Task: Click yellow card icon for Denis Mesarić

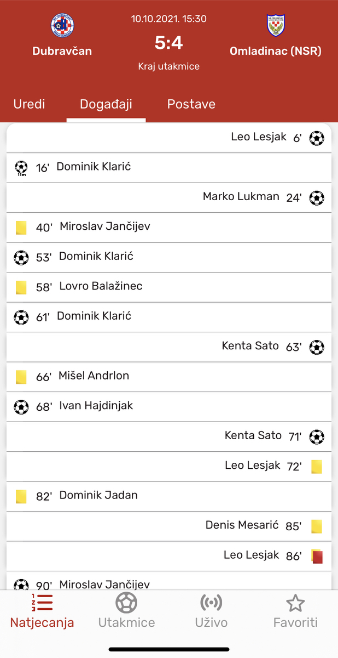Action: [x=317, y=526]
